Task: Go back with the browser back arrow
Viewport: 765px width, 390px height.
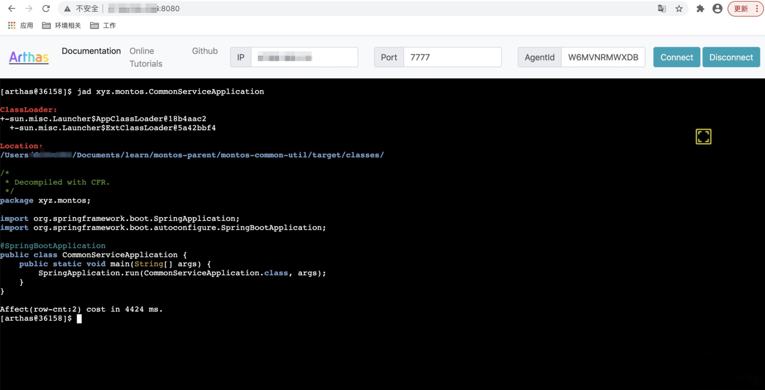Action: point(12,9)
